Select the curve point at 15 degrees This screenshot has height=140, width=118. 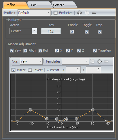[77, 119]
